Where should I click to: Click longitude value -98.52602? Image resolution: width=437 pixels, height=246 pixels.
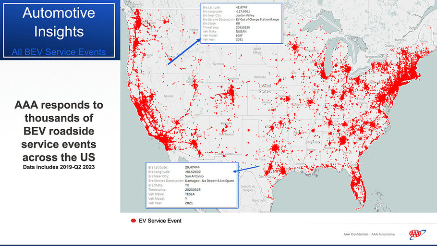(x=193, y=172)
